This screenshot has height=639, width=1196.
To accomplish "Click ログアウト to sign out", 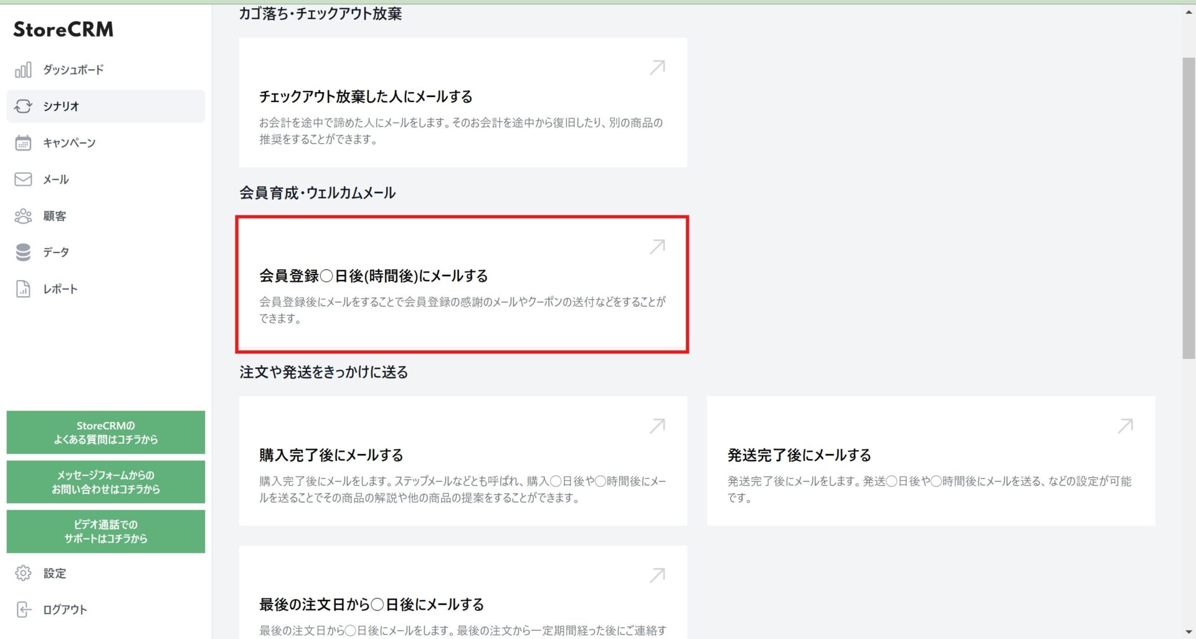I will (106, 610).
